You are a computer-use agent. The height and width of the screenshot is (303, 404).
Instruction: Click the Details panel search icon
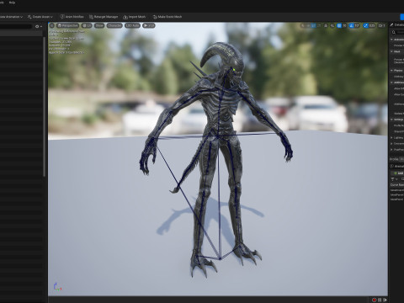pyautogui.click(x=394, y=33)
